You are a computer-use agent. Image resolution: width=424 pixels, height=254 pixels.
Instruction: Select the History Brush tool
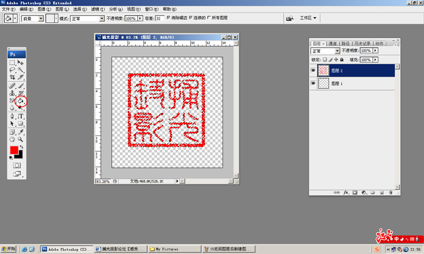21,93
